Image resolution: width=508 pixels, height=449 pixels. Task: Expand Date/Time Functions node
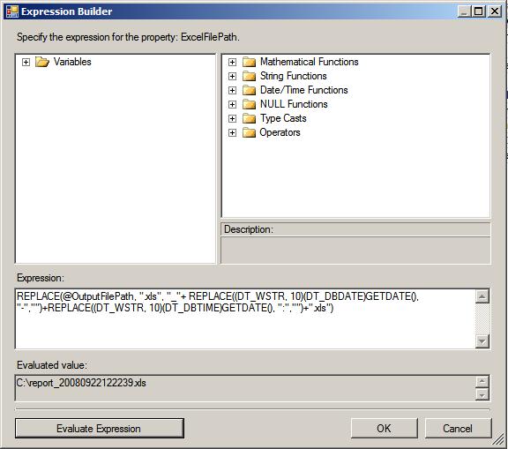coord(232,90)
